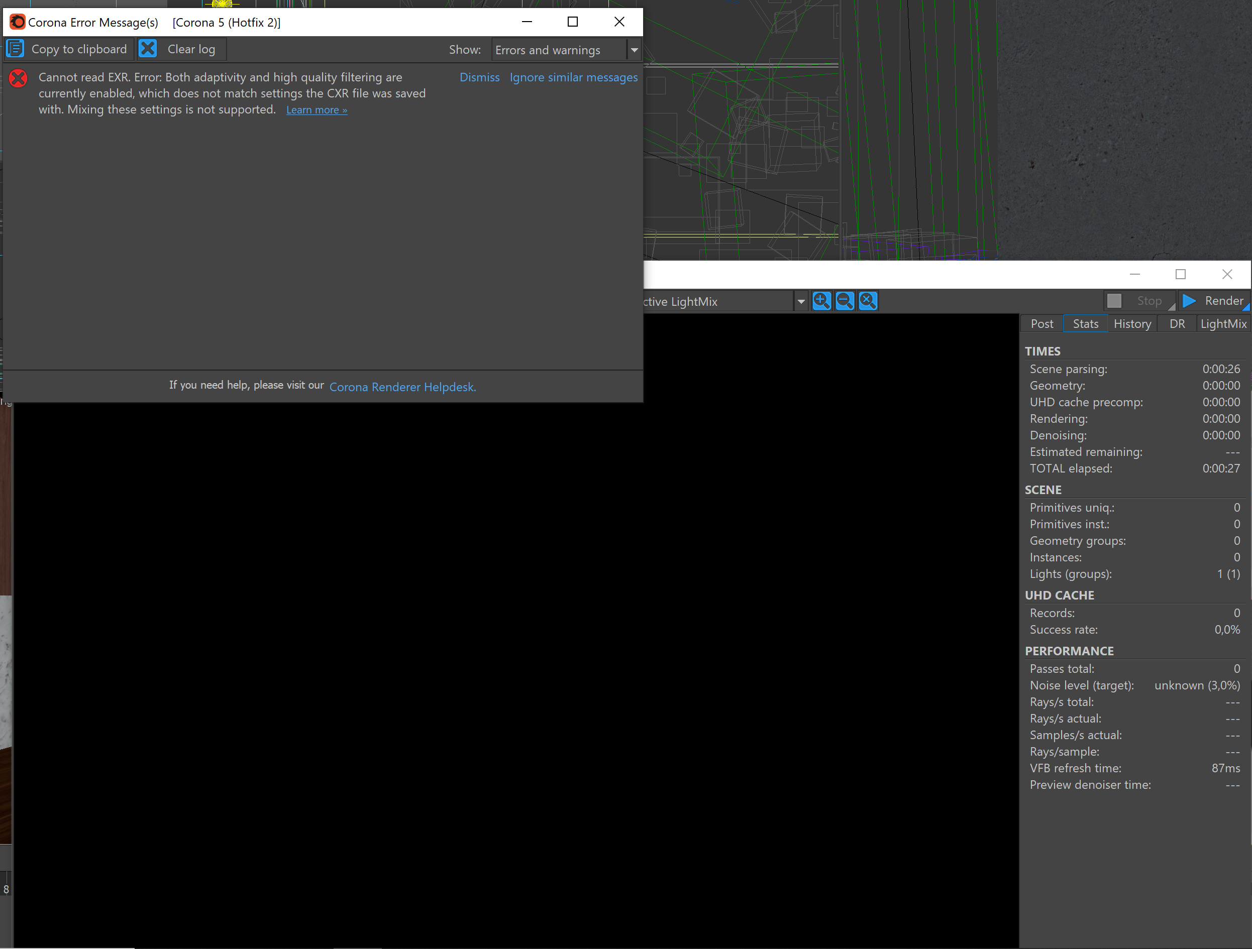This screenshot has width=1252, height=949.
Task: Switch to the Post tab
Action: point(1041,323)
